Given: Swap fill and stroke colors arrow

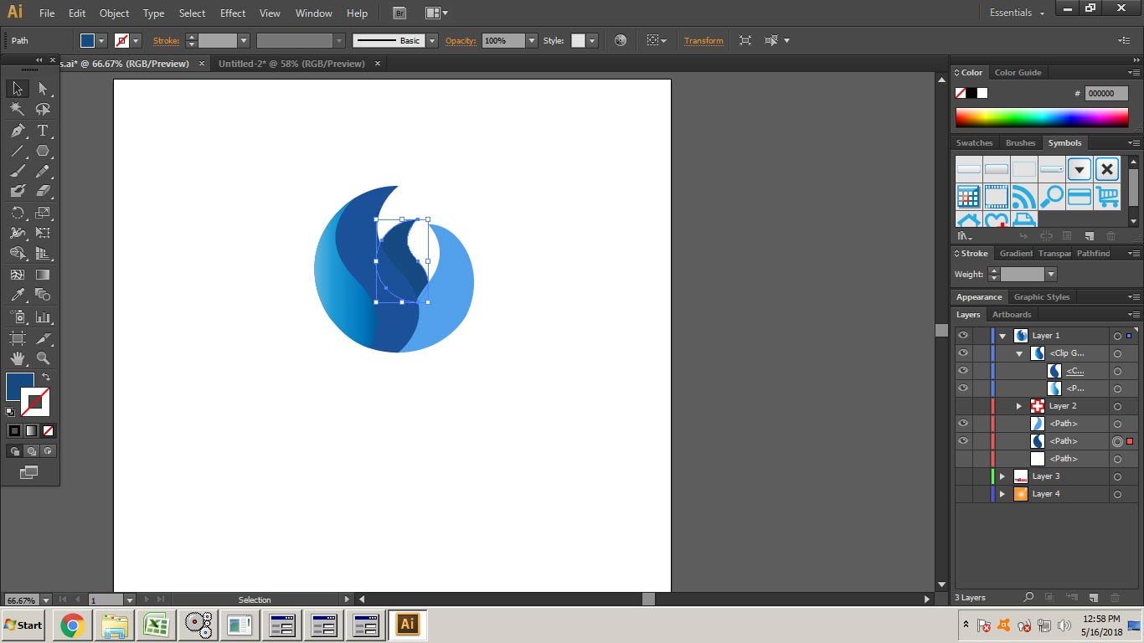Looking at the screenshot, I should coord(46,377).
